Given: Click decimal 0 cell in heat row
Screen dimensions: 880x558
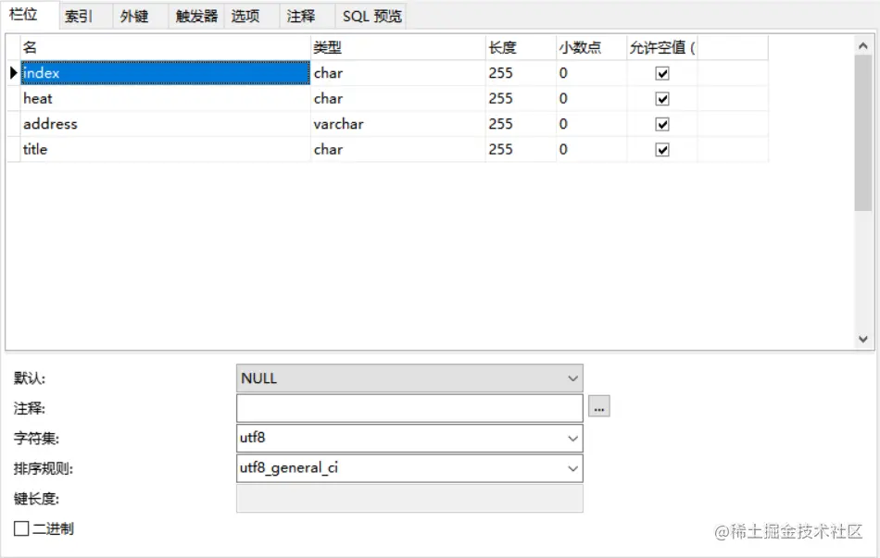Looking at the screenshot, I should pyautogui.click(x=592, y=98).
